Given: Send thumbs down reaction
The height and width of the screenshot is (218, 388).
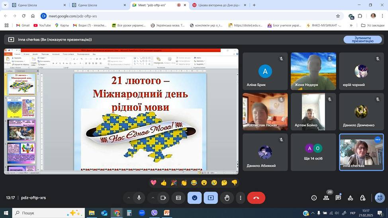Looking at the screenshot, I should (234, 183).
